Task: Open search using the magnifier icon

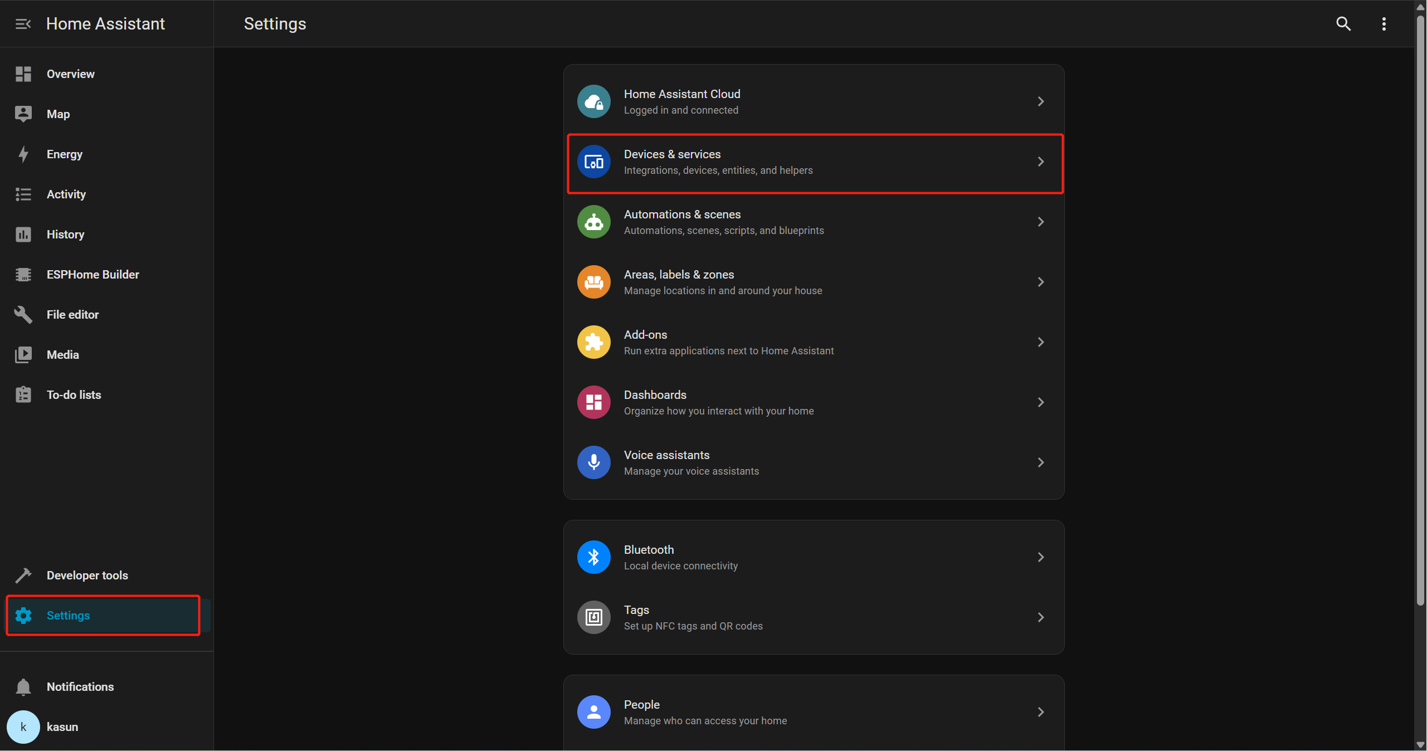Action: coord(1343,24)
